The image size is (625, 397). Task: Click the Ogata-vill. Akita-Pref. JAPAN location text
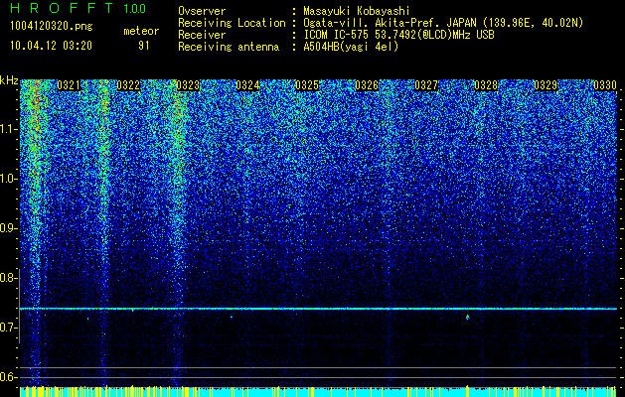click(443, 23)
